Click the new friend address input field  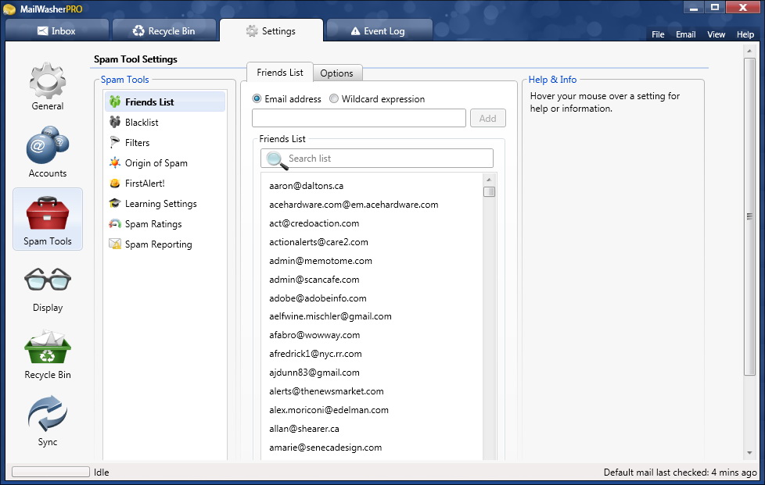(x=358, y=119)
